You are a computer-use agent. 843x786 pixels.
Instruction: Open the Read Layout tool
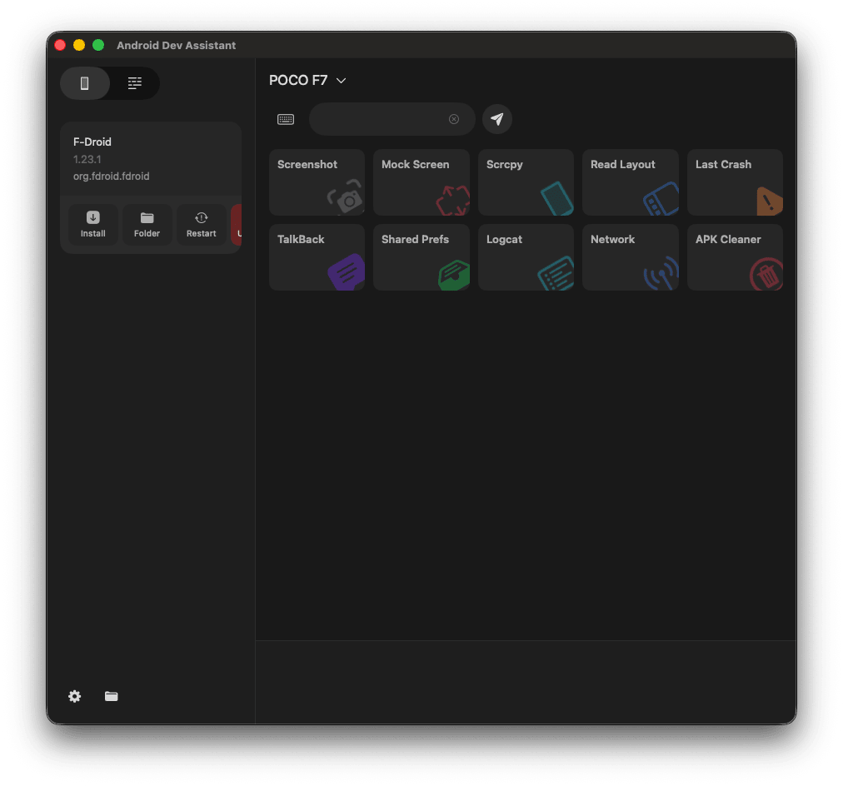(x=630, y=182)
